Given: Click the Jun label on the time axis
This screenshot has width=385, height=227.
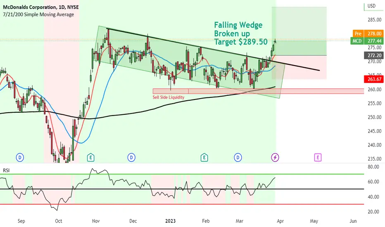Looking at the screenshot, I should 353,221.
